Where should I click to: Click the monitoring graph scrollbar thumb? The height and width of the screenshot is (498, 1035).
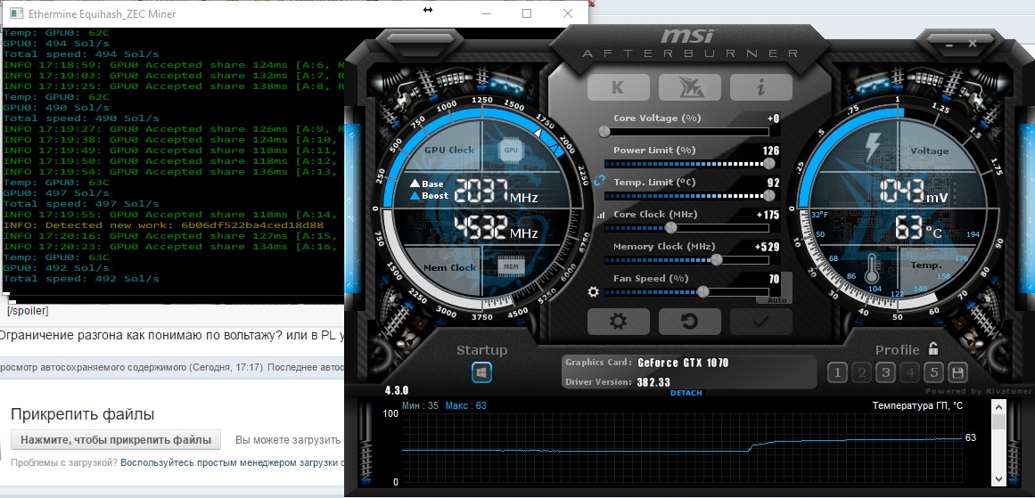998,422
